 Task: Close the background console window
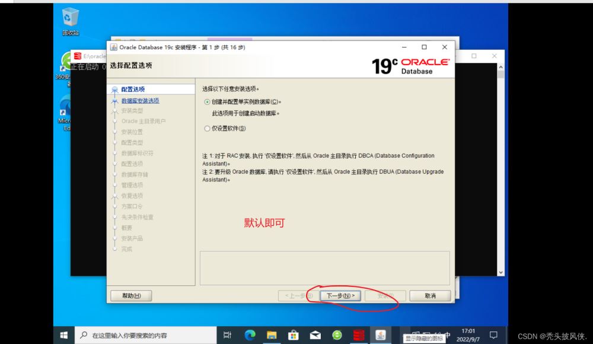click(495, 56)
